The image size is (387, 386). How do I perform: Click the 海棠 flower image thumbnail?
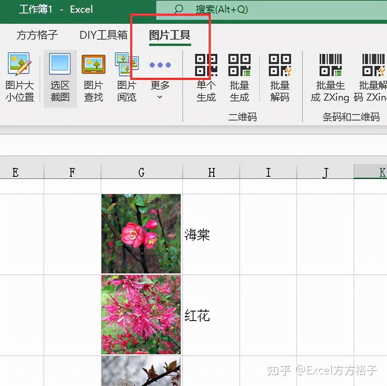pos(141,234)
